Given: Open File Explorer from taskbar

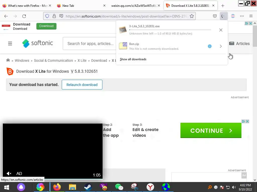Looking at the screenshot, I should tap(73, 187).
